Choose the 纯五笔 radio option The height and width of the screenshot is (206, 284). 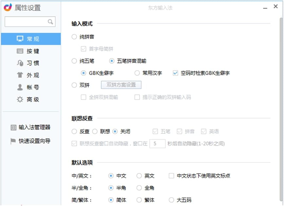pyautogui.click(x=74, y=61)
